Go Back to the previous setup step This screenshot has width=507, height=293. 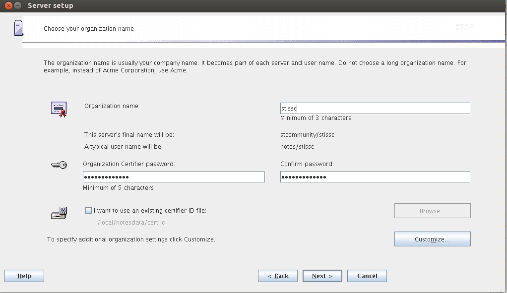click(x=277, y=276)
